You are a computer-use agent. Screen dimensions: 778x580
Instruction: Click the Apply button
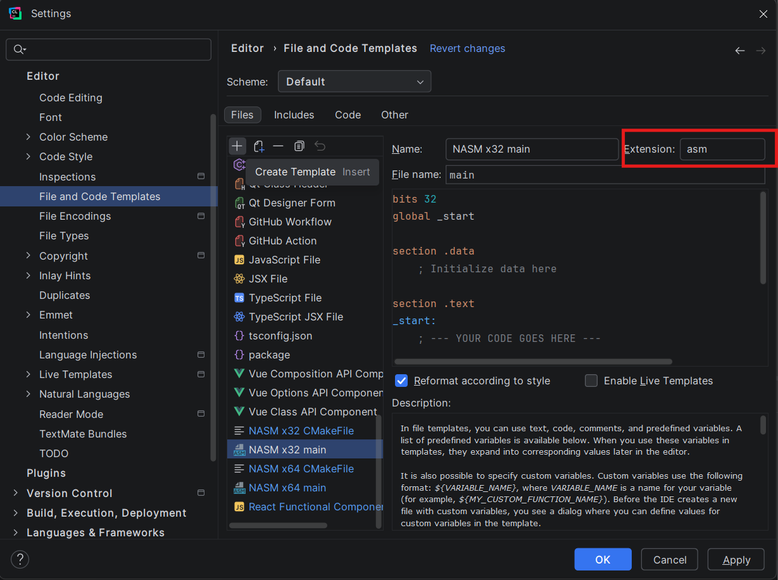736,560
